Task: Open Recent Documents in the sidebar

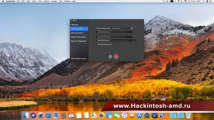Action: pos(78,37)
